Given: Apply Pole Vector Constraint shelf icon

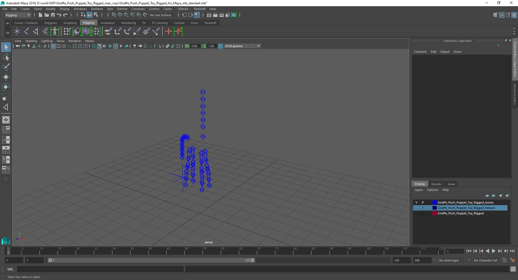Looking at the screenshot, I should [x=156, y=31].
